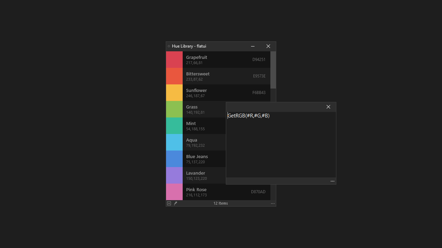442x248 pixels.
Task: Choose the Grass green swatch
Action: point(174,109)
